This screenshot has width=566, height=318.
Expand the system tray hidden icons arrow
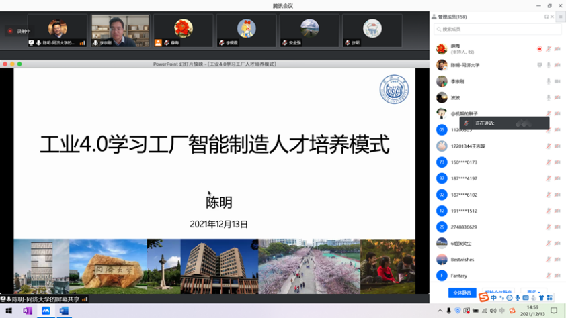tap(441, 311)
